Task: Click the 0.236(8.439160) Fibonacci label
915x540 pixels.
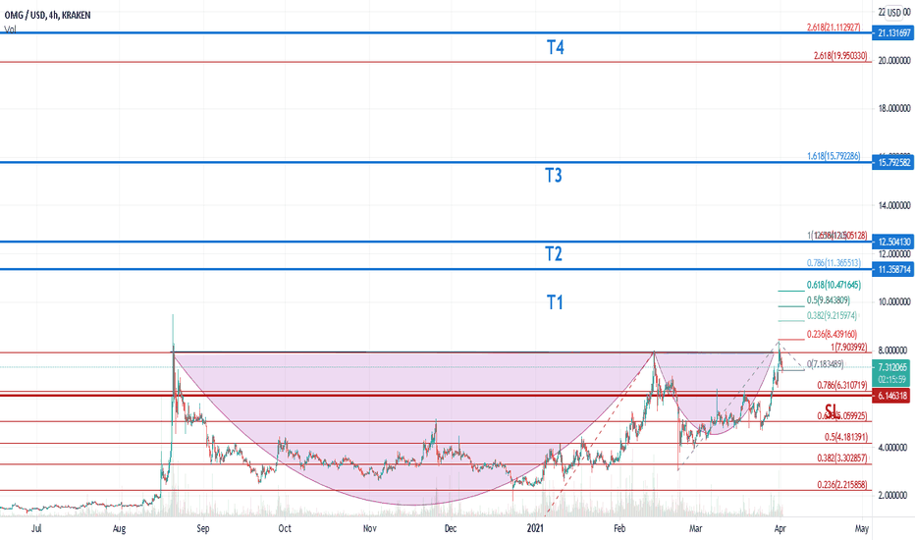Action: click(x=832, y=334)
